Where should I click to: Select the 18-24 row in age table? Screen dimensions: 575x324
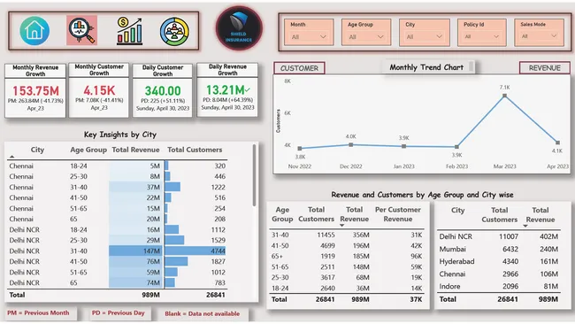[x=347, y=288]
